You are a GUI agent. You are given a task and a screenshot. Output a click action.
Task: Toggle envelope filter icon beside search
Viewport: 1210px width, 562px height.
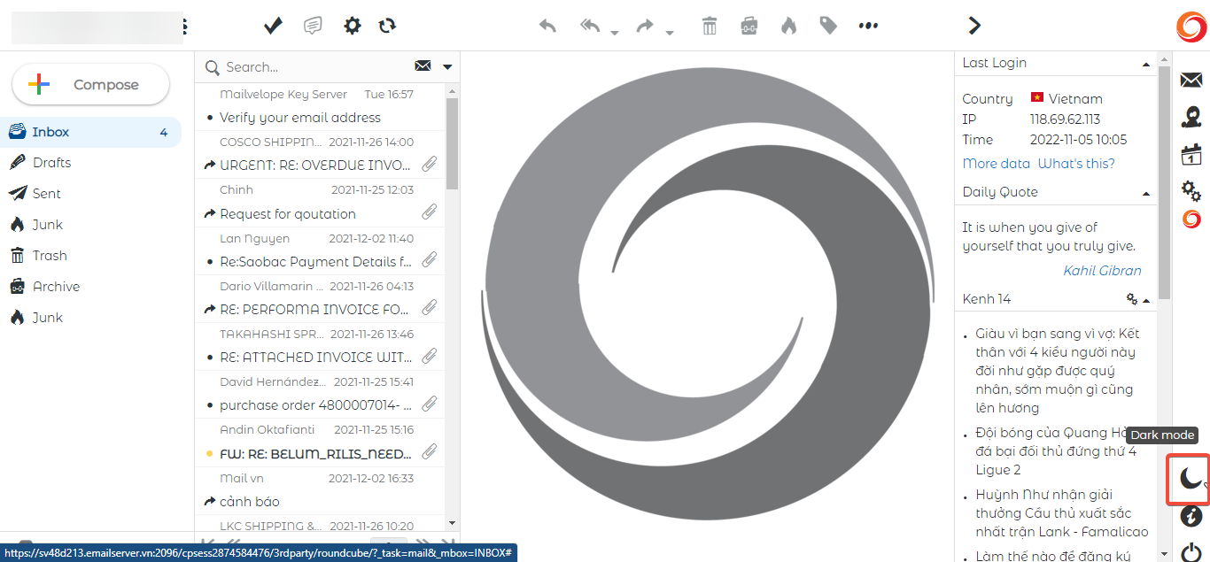coord(423,66)
